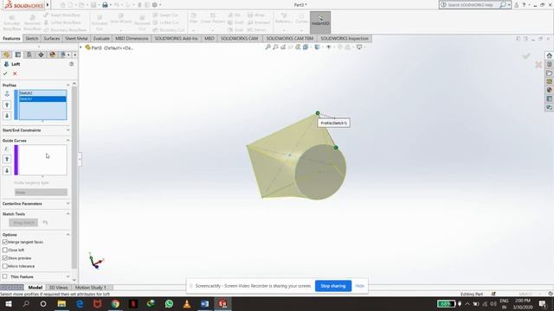
Task: Toggle the Show preview checkbox
Action: (5, 258)
